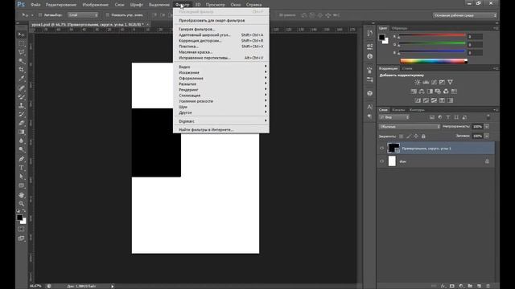Click the R value input field
The image size is (515, 289).
coord(476,36)
